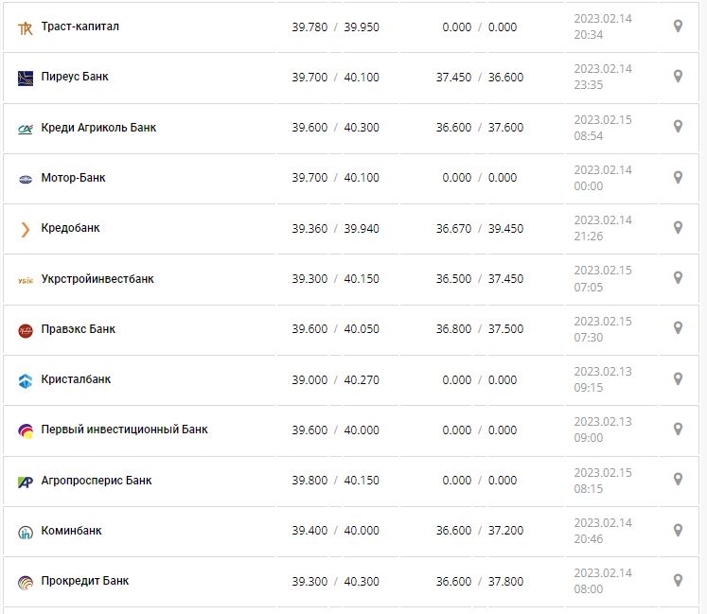Viewport: 707px width, 614px height.
Task: Click the Кредобанк orange chevron logo
Action: (26, 229)
